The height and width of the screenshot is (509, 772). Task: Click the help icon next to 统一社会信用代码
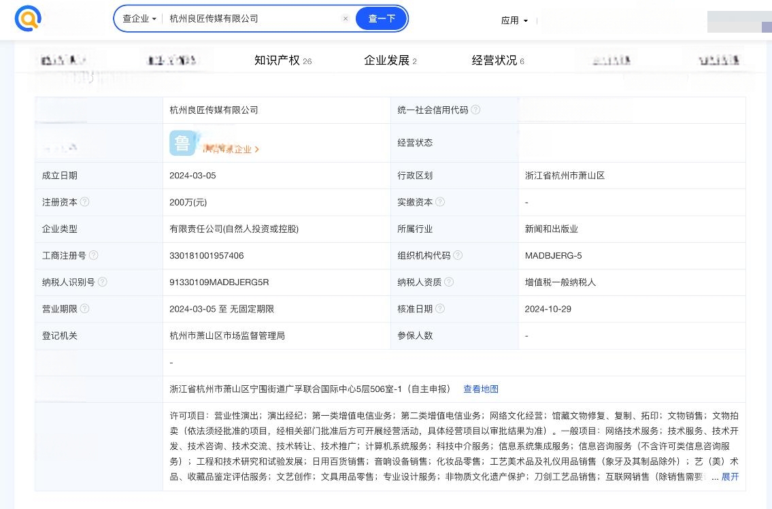tap(475, 110)
